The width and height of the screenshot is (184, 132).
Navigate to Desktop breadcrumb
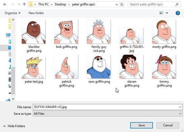pos(60,5)
